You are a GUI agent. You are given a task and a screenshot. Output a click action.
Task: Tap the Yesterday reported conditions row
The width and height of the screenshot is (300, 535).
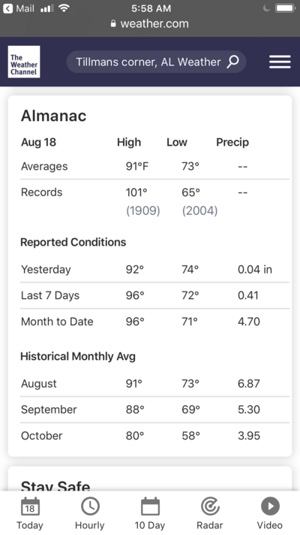tap(154, 270)
